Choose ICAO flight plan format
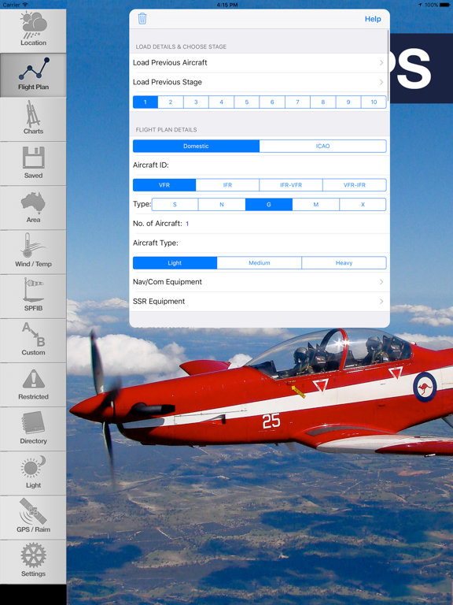 point(322,147)
